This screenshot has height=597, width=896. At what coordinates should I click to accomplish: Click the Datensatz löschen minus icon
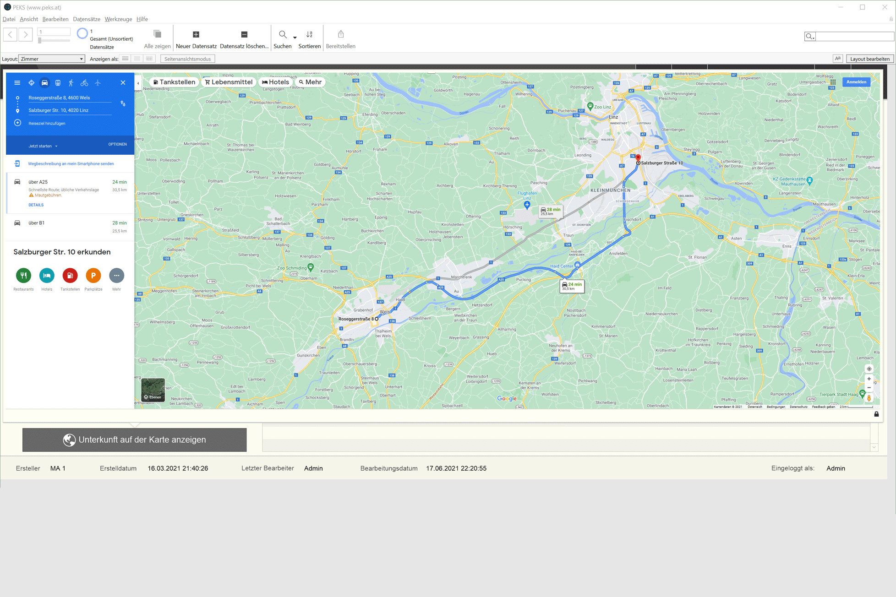(x=244, y=34)
